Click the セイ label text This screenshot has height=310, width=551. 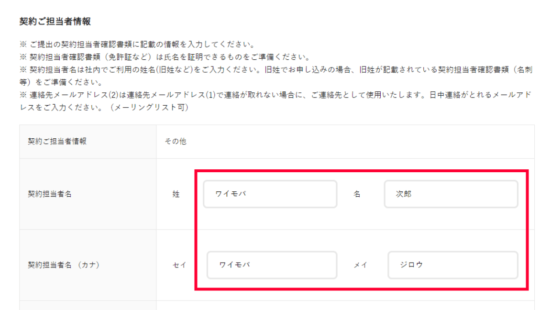pos(179,265)
